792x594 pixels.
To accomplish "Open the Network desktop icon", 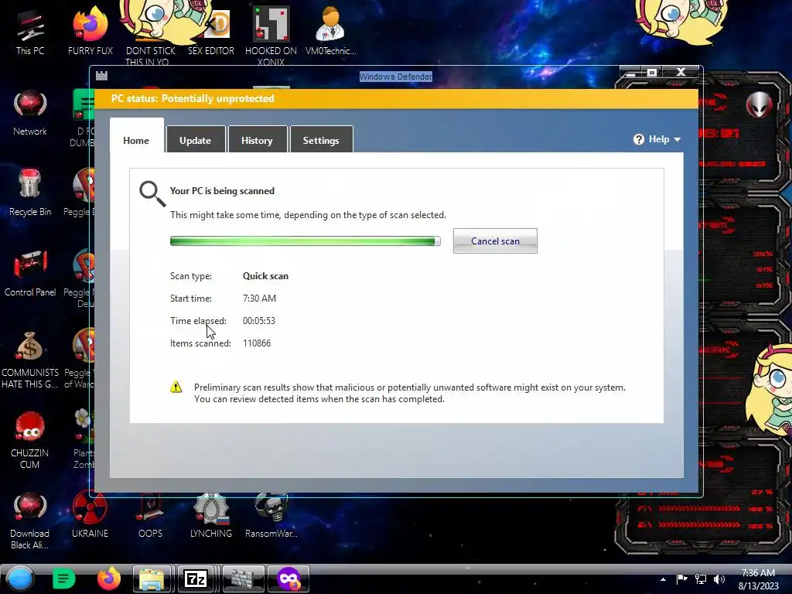I will [x=30, y=112].
